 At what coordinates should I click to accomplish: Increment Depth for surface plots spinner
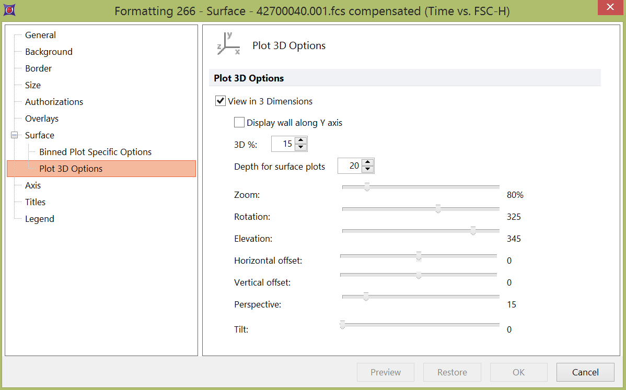pyautogui.click(x=368, y=162)
